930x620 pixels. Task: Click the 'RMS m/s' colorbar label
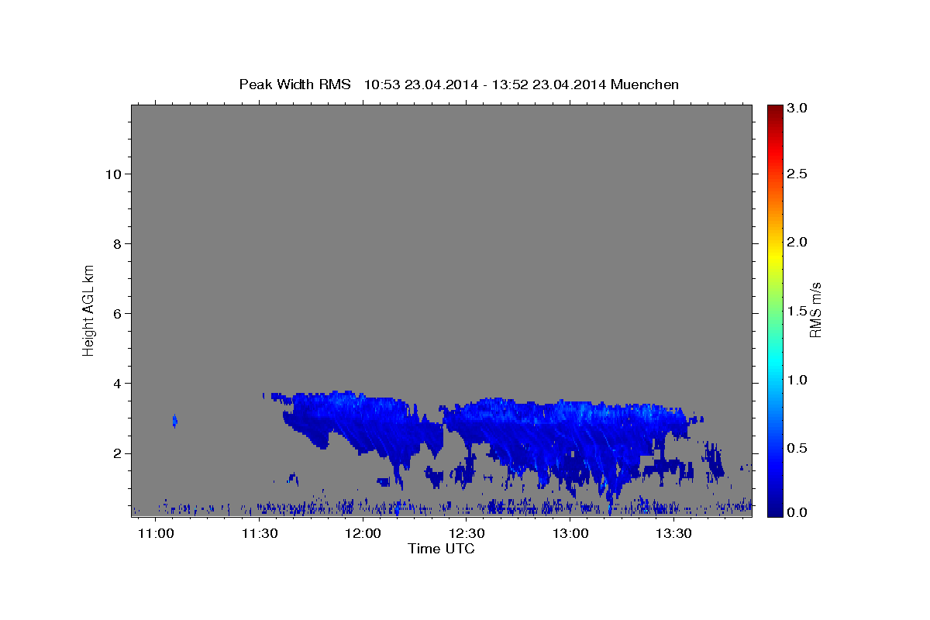pos(815,310)
